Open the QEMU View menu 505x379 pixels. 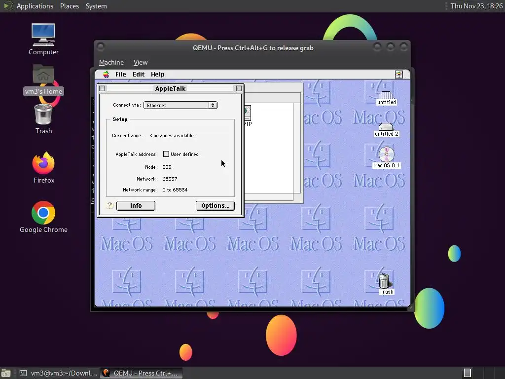[141, 62]
